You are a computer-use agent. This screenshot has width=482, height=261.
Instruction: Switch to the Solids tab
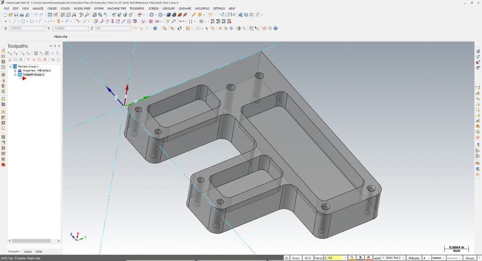tap(28, 251)
